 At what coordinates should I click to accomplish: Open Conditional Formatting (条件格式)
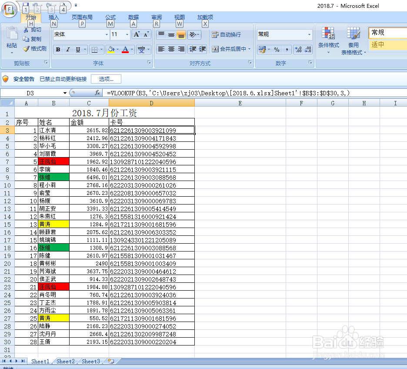point(328,40)
